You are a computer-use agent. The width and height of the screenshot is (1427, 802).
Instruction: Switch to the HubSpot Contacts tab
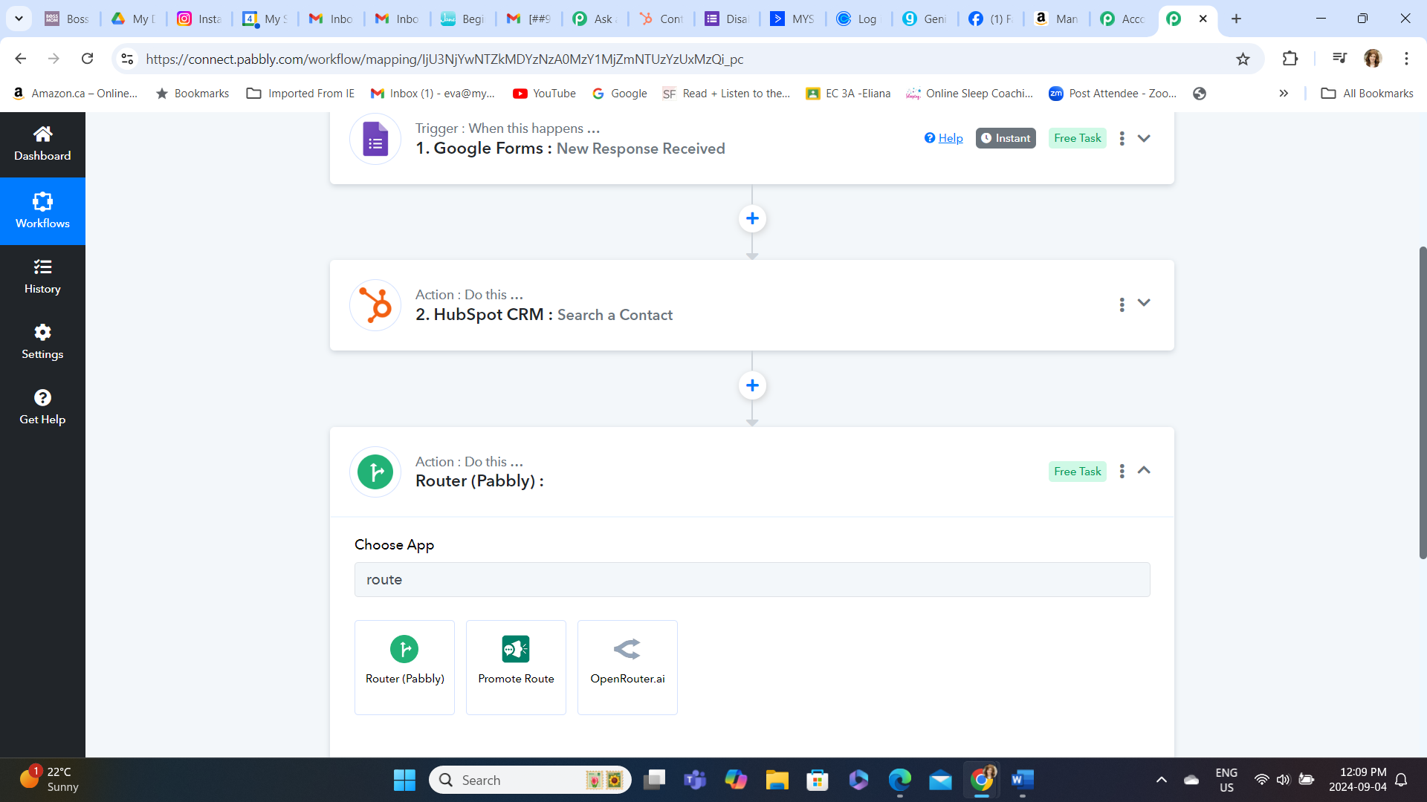(661, 19)
